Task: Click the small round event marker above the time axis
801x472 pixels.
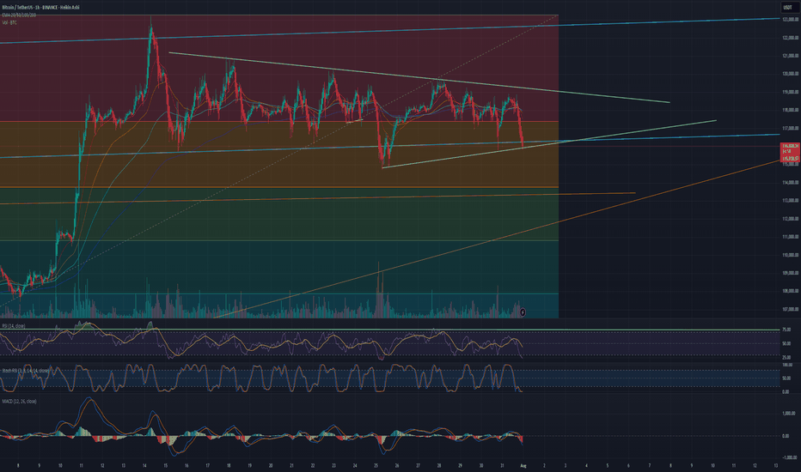Action: click(522, 312)
